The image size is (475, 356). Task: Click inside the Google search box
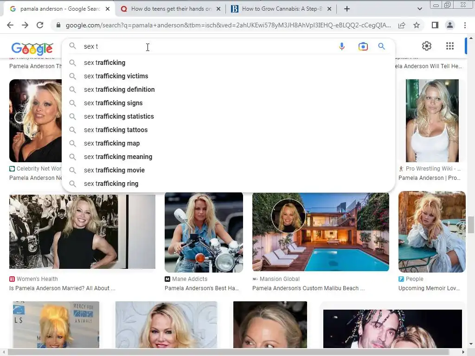click(x=209, y=46)
